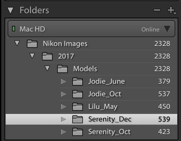Viewport: 181px width, 141px height.
Task: Click dotted triangle beside Lilu_May
Action: pos(63,107)
